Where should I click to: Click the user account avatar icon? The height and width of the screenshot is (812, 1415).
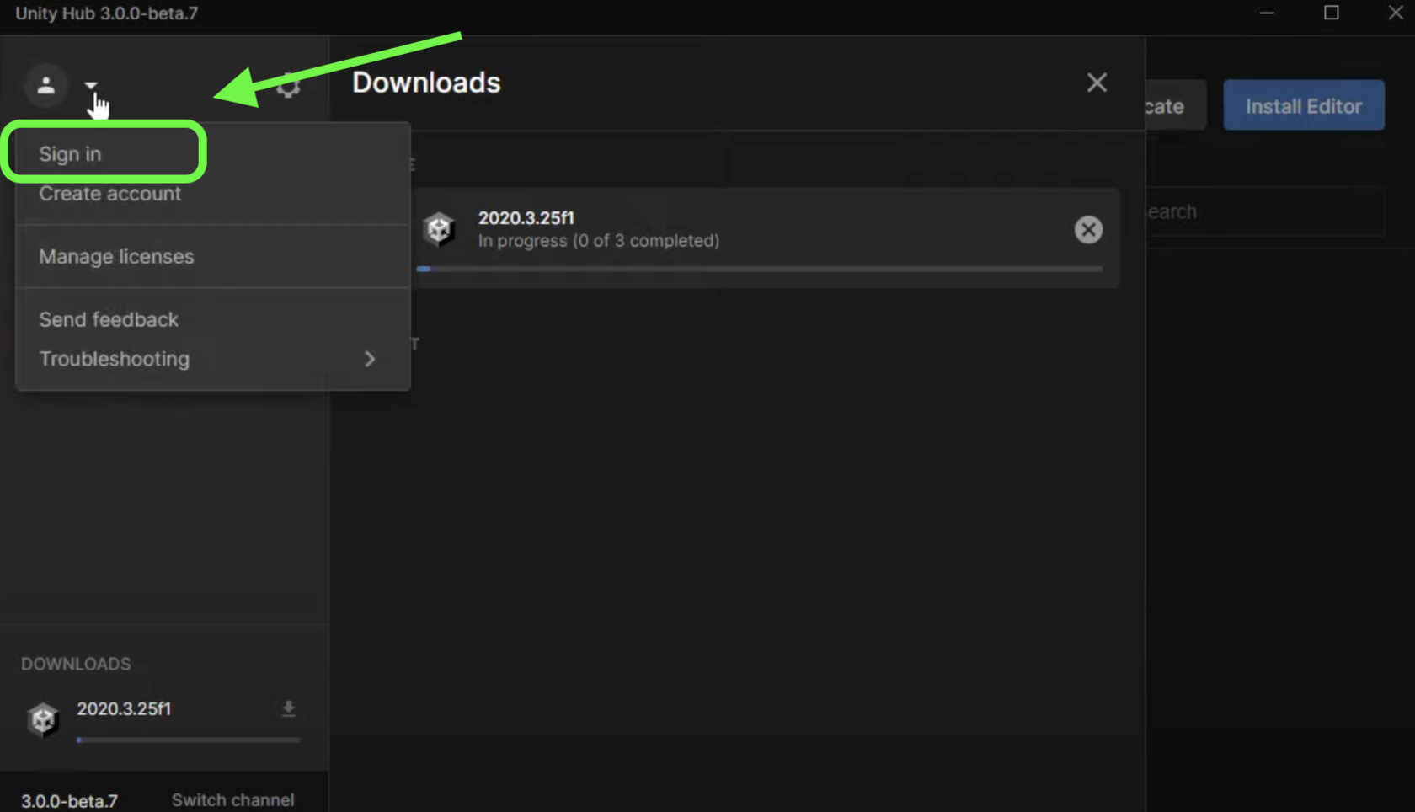[x=45, y=85]
